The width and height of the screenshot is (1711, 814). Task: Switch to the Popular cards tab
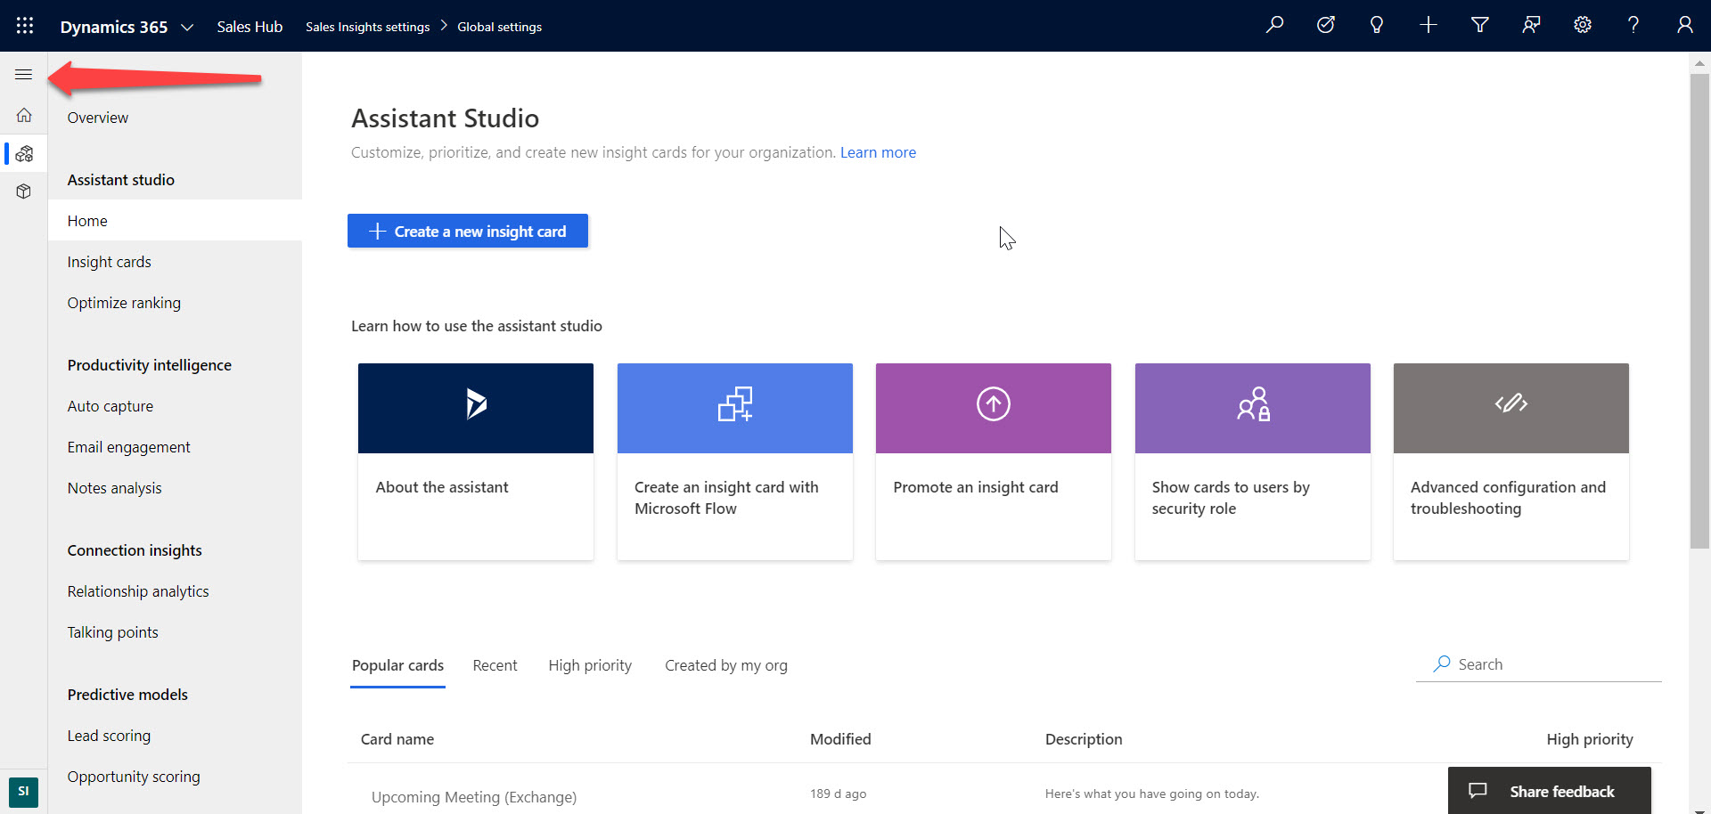point(397,665)
